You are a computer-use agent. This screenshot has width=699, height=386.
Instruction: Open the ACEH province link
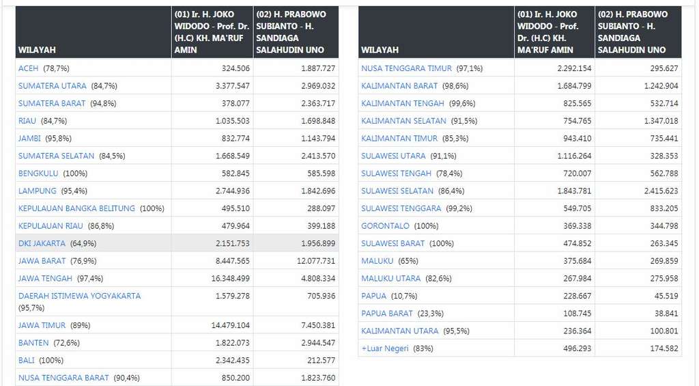pos(28,68)
